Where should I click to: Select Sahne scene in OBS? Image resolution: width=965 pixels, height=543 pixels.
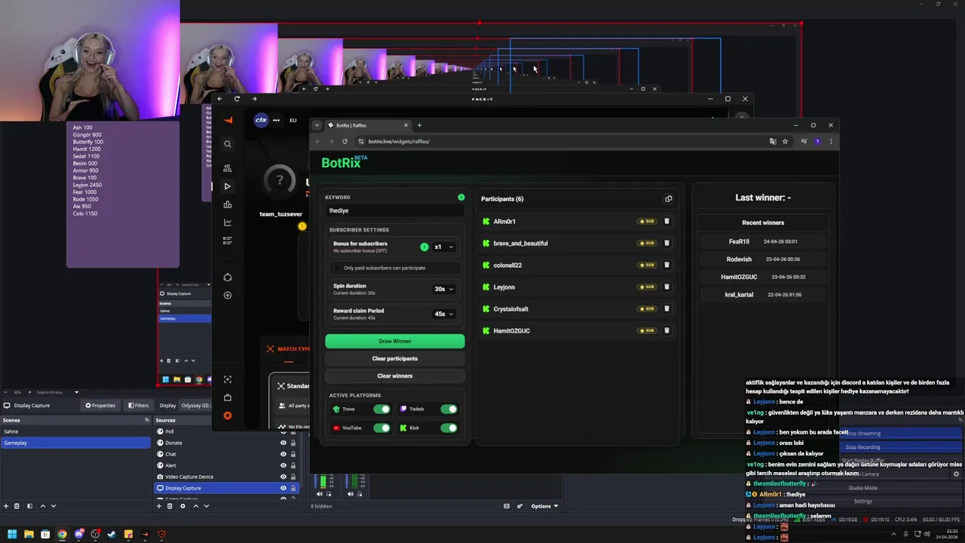point(75,431)
